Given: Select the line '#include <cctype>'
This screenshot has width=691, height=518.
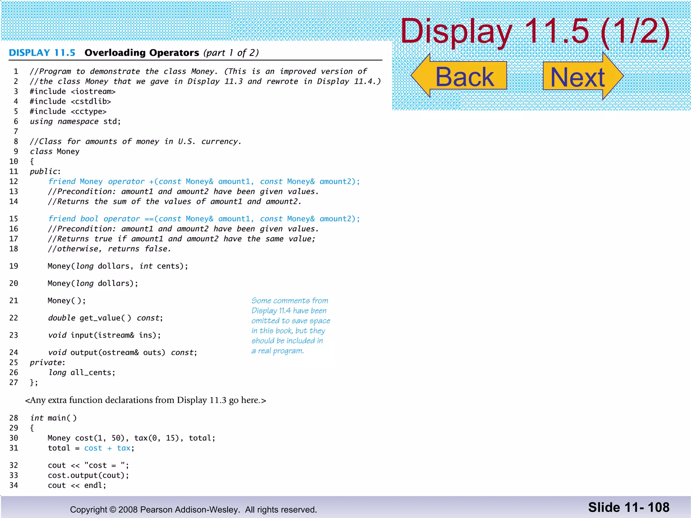Looking at the screenshot, I should click(x=68, y=111).
